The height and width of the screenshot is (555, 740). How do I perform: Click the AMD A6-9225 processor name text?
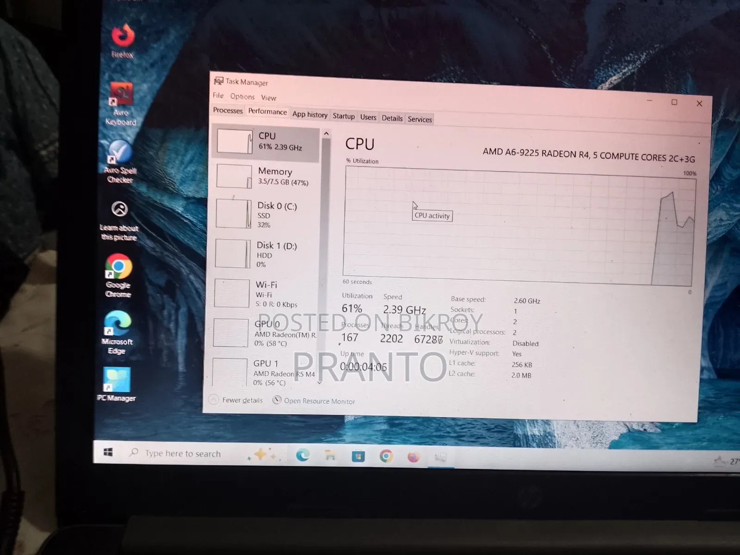(589, 155)
